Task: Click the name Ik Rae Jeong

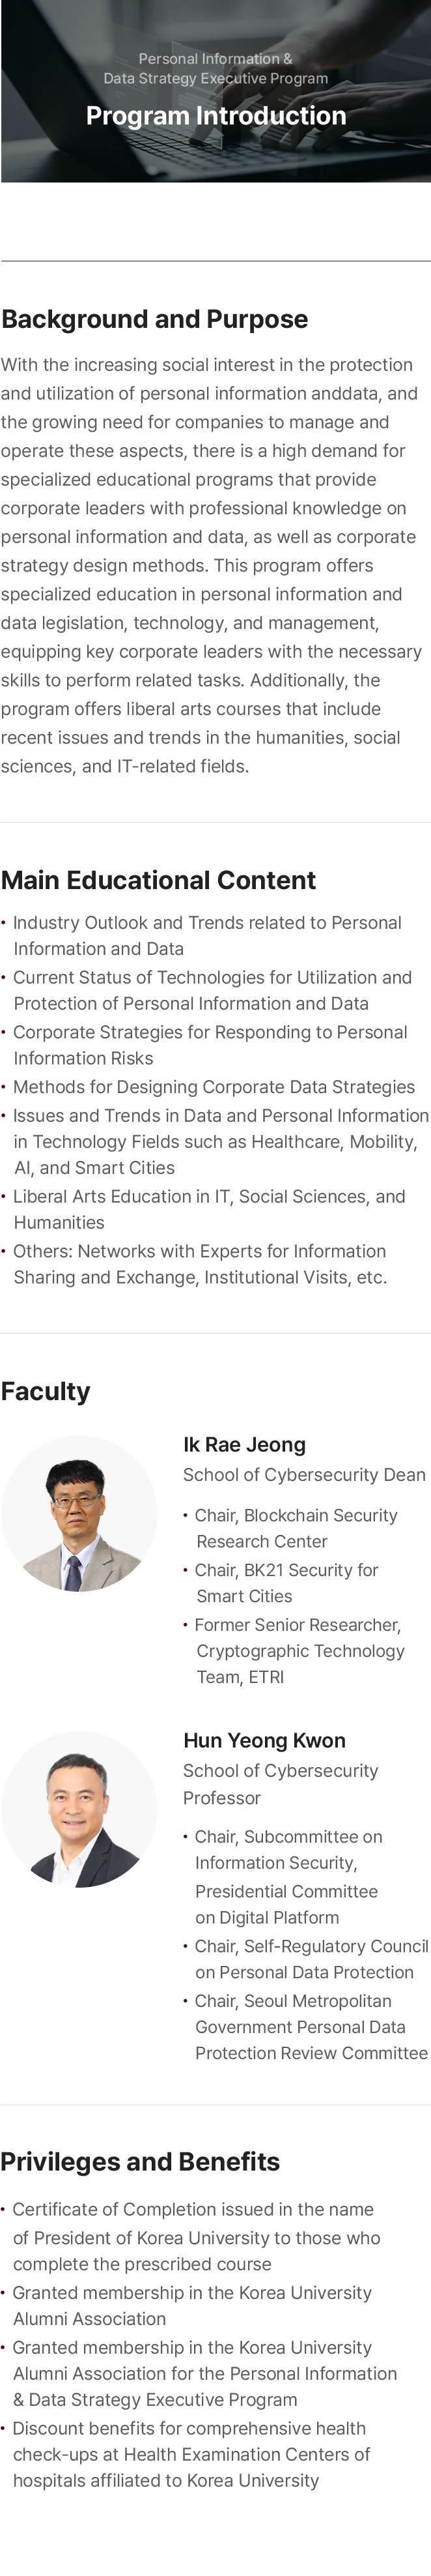Action: coord(244,1444)
